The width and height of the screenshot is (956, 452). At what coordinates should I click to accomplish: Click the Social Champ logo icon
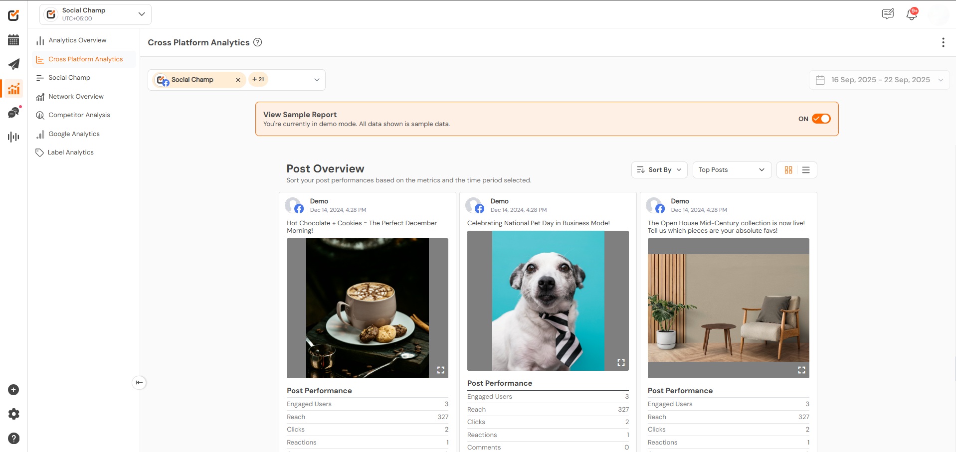pyautogui.click(x=13, y=15)
